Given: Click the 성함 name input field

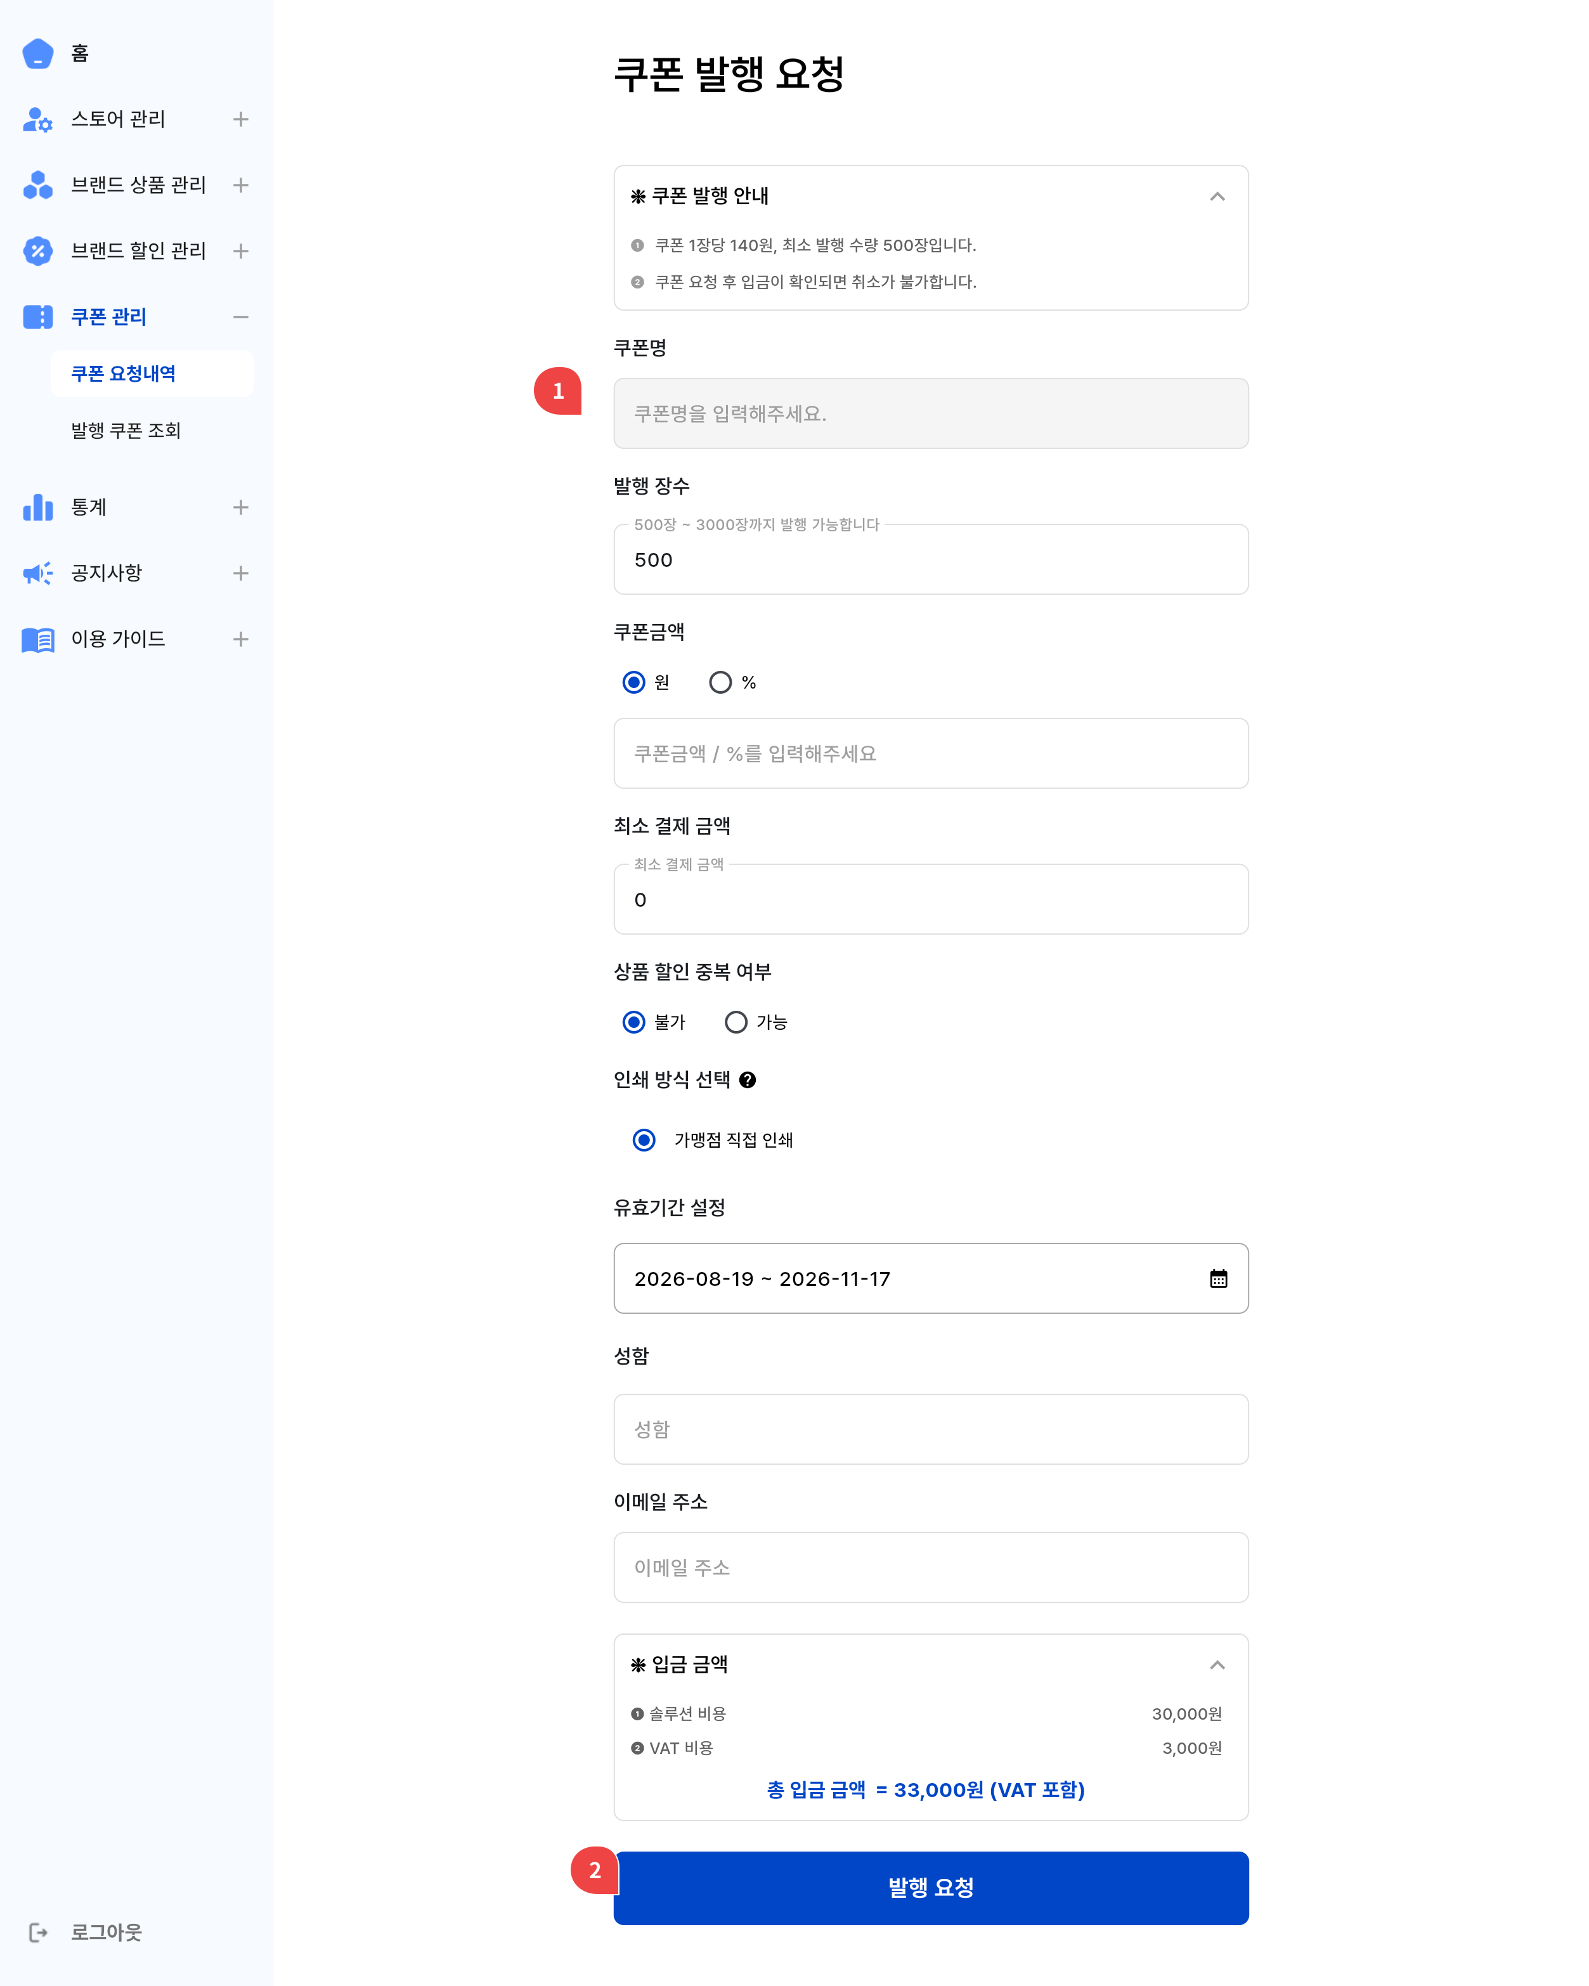Looking at the screenshot, I should (931, 1430).
